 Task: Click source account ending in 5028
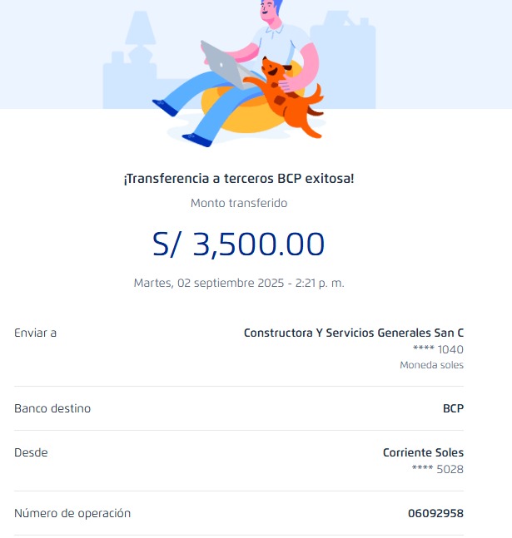coord(438,469)
